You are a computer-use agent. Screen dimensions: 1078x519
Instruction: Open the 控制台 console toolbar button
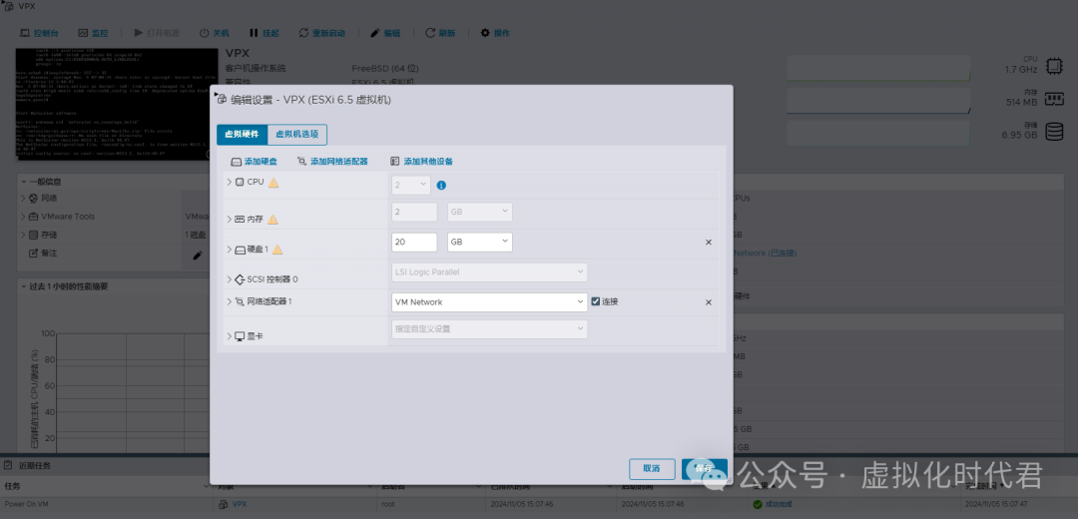tap(39, 33)
